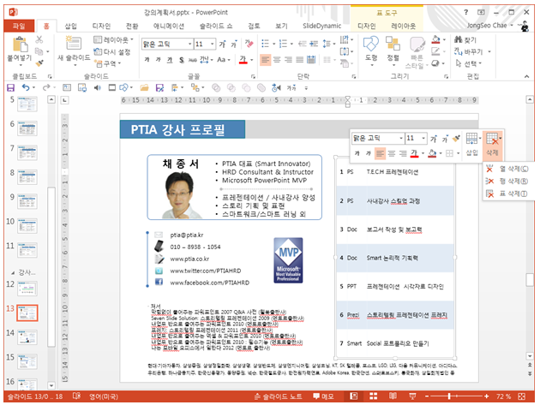The width and height of the screenshot is (540, 405).
Task: Click Slide Notes (슬라이드 노트) in status bar
Action: click(279, 396)
